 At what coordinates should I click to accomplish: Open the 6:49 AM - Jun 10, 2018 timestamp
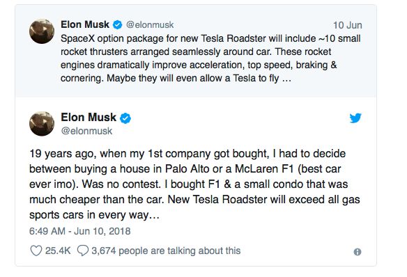pyautogui.click(x=80, y=231)
